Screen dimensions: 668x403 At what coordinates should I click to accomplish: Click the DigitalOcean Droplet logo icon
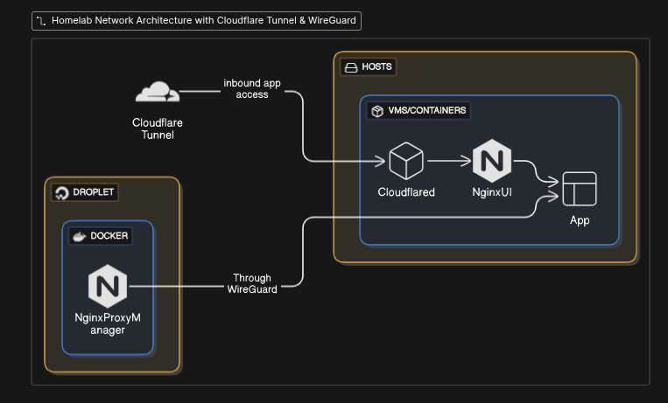tap(62, 193)
